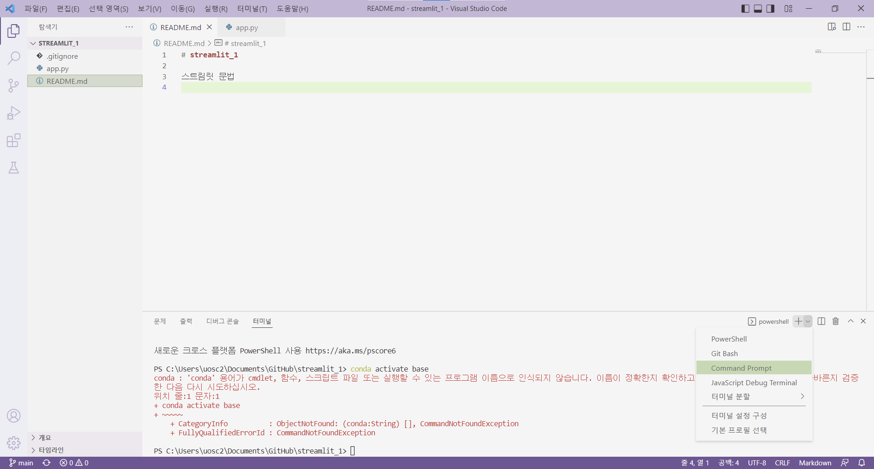Image resolution: width=874 pixels, height=469 pixels.
Task: Open the 도움말(H) menu
Action: 292,9
